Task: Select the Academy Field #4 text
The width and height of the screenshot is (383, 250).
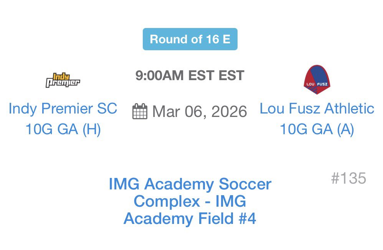Action: pyautogui.click(x=190, y=219)
